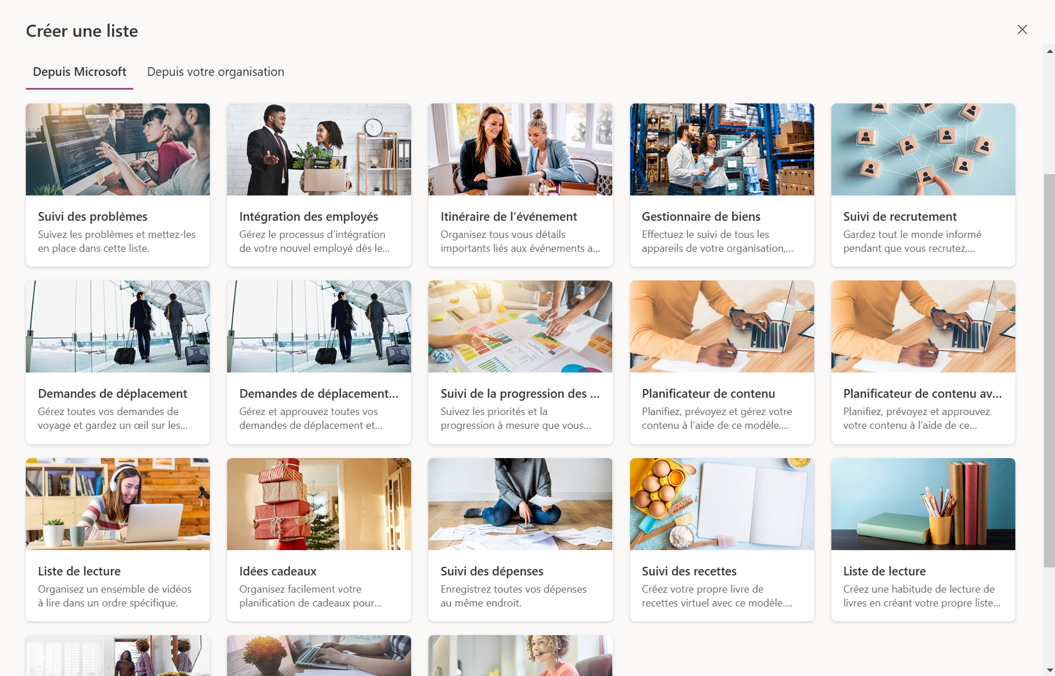Open the Suivi des dépenses template title
Image resolution: width=1055 pixels, height=676 pixels.
click(492, 571)
